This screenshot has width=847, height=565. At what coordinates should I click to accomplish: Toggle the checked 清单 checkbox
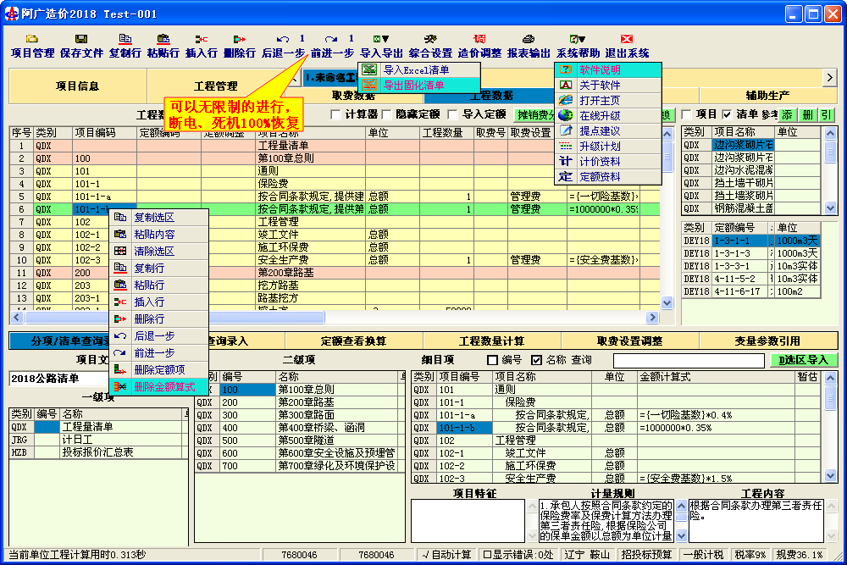727,114
